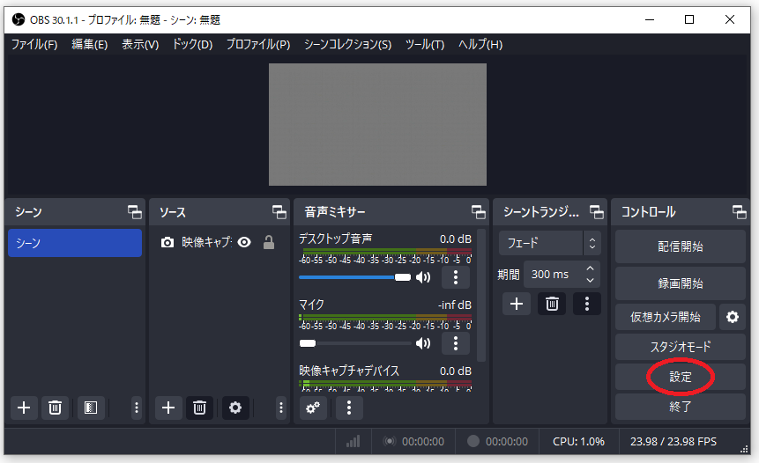Open transition properties three-dot menu

(x=587, y=304)
